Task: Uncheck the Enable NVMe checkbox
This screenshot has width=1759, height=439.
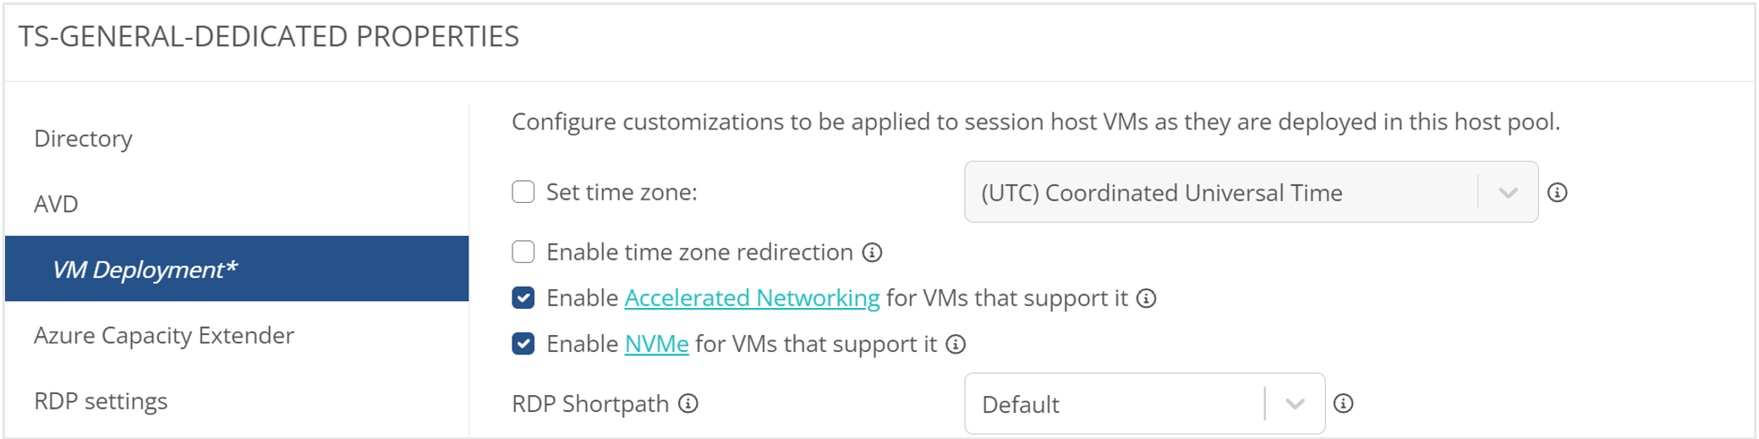Action: 523,343
